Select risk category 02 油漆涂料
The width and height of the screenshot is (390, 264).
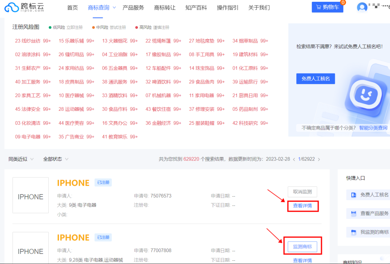33,54
